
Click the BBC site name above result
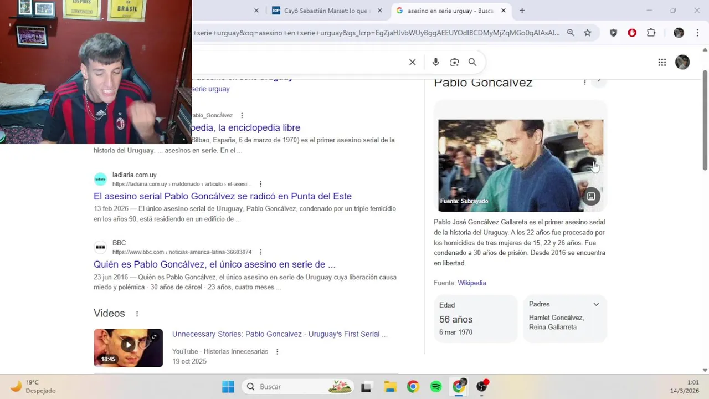coord(119,243)
